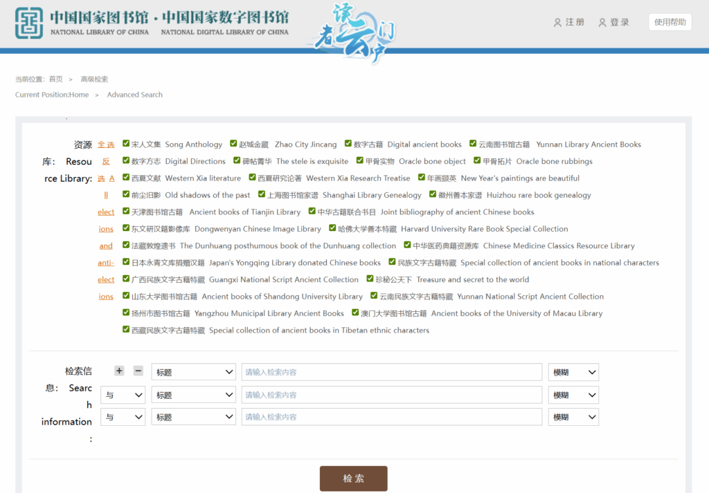Open the 使用帮助 help button

point(670,22)
